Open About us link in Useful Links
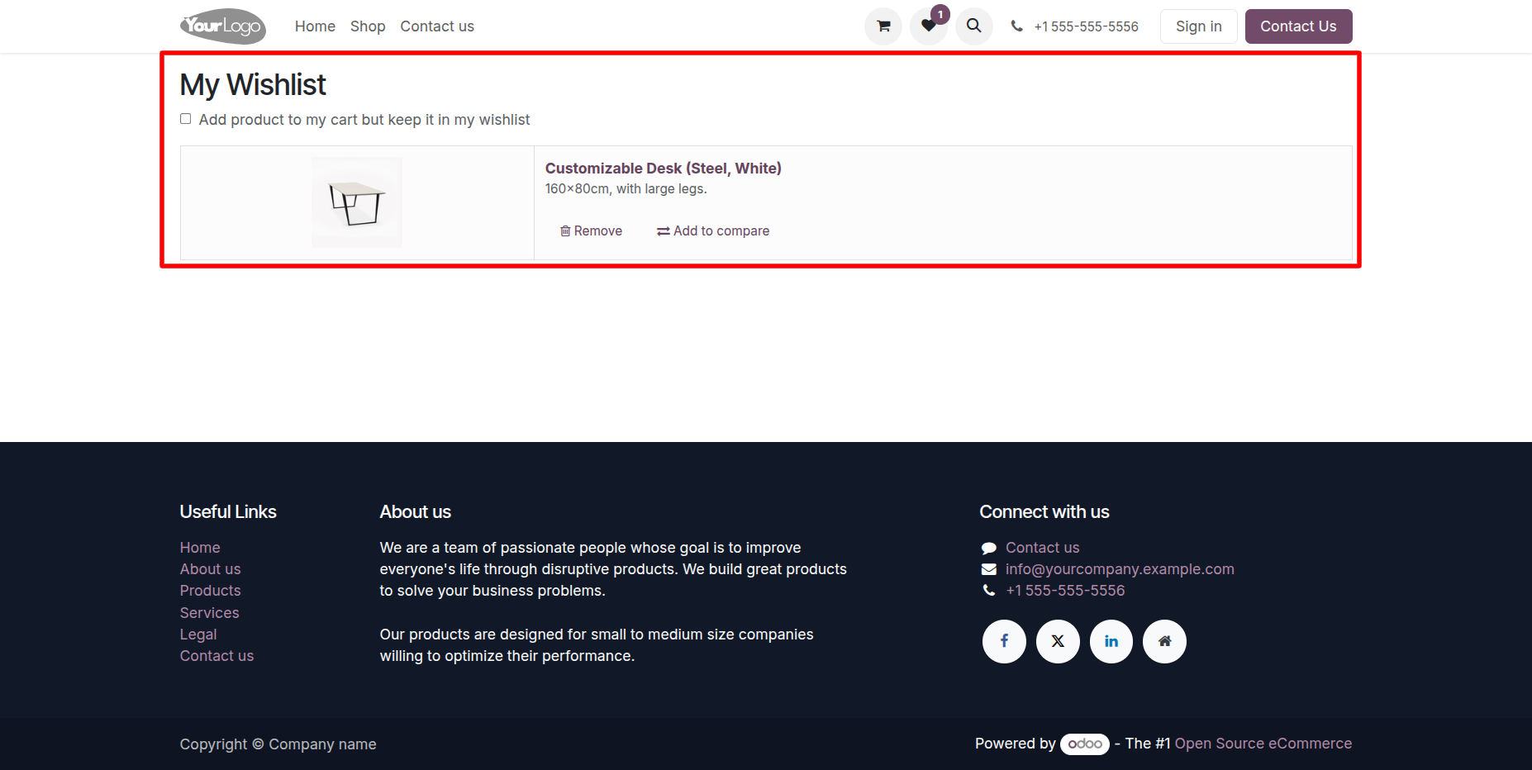Image resolution: width=1532 pixels, height=770 pixels. (211, 569)
